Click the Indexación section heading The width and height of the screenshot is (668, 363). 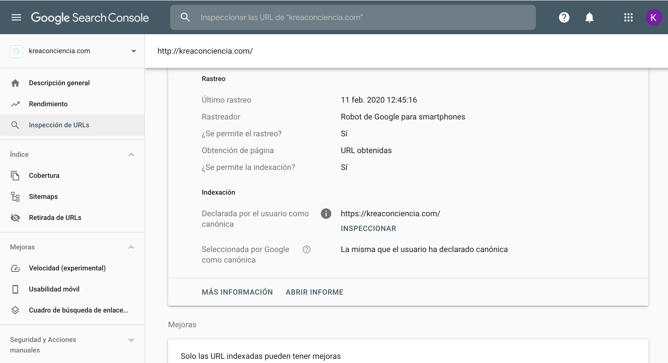pyautogui.click(x=218, y=192)
